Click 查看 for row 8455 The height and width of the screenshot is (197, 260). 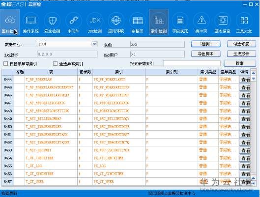tap(245, 166)
